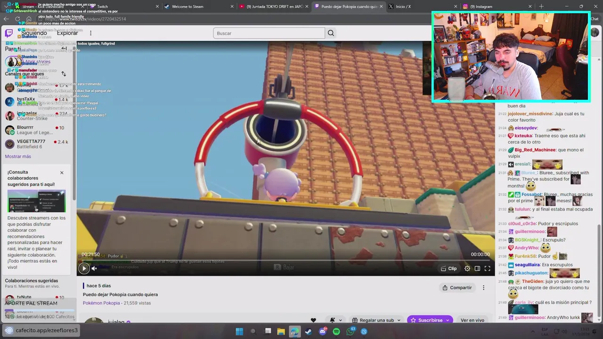Click the magnifier search button

tap(331, 33)
